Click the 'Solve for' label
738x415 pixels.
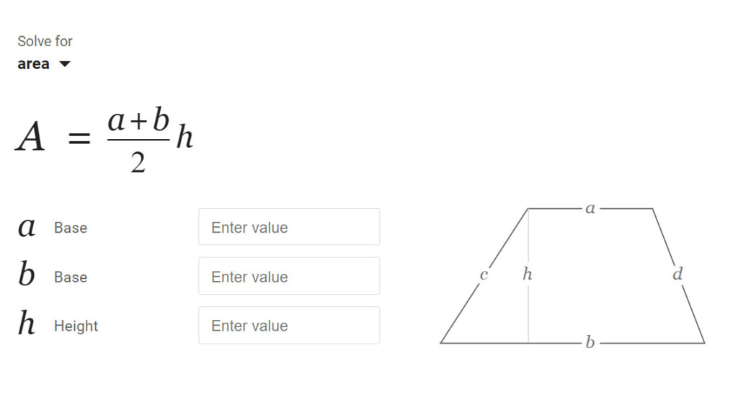point(45,41)
